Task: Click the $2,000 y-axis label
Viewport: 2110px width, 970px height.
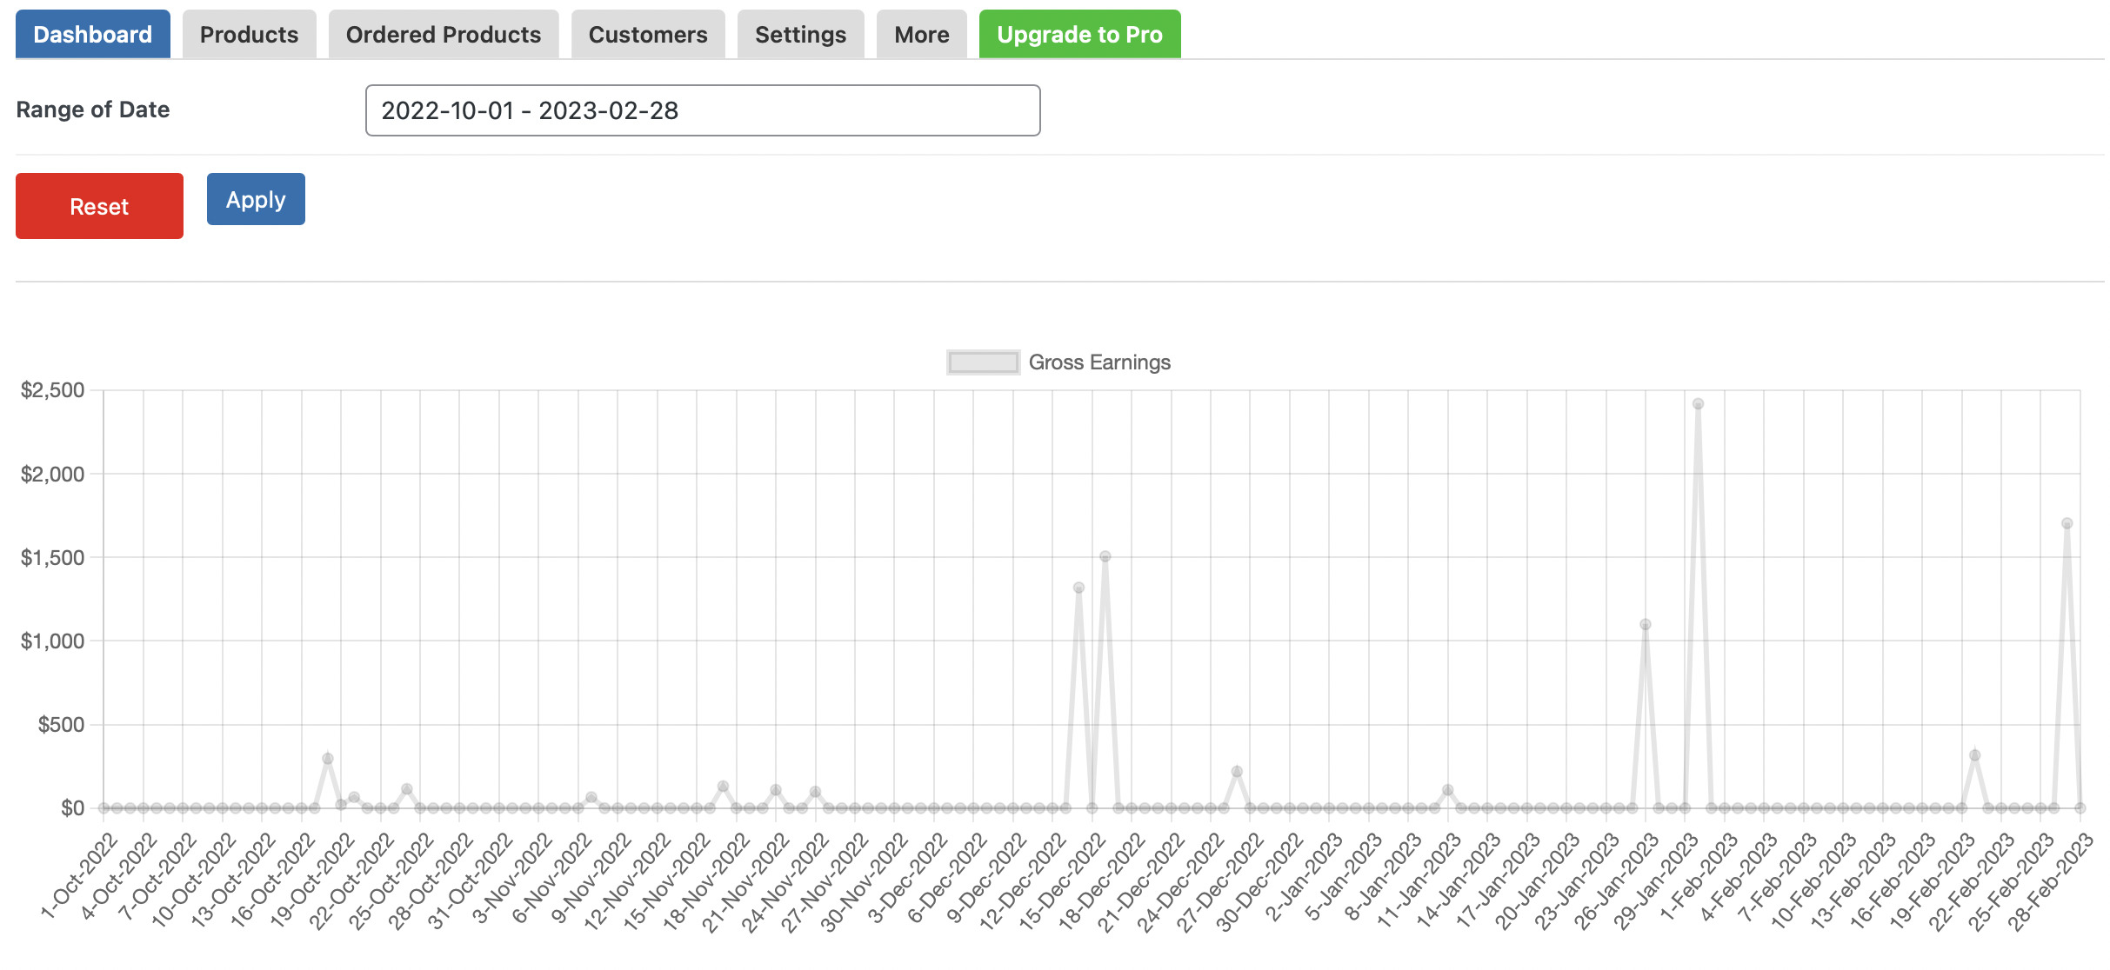Action: (x=53, y=474)
